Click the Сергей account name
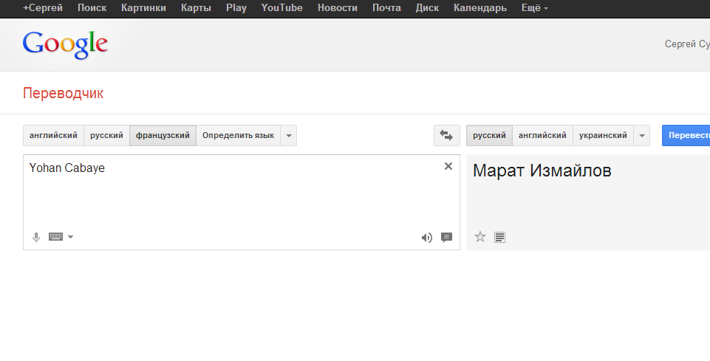The width and height of the screenshot is (710, 361). point(687,44)
